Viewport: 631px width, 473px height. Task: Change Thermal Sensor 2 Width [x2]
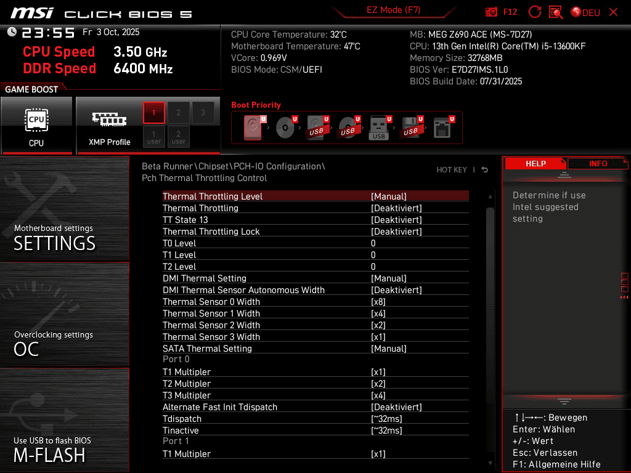(x=315, y=325)
